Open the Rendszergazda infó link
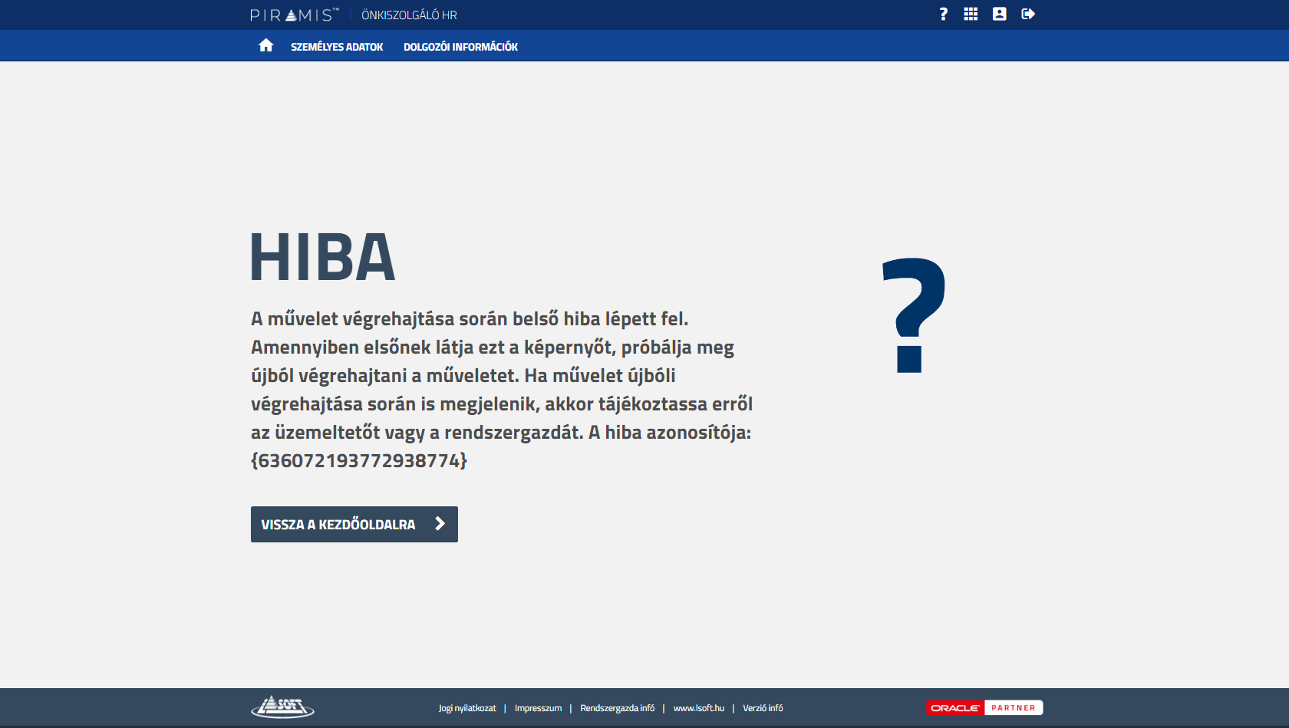 tap(617, 708)
